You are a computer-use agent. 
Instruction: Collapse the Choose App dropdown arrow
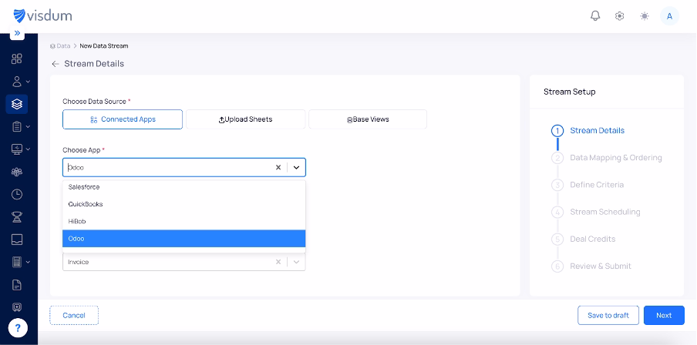coord(297,167)
